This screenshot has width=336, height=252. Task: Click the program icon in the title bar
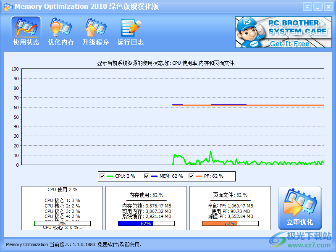[x=7, y=6]
